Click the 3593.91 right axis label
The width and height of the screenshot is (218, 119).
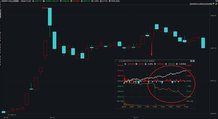click(213, 15)
